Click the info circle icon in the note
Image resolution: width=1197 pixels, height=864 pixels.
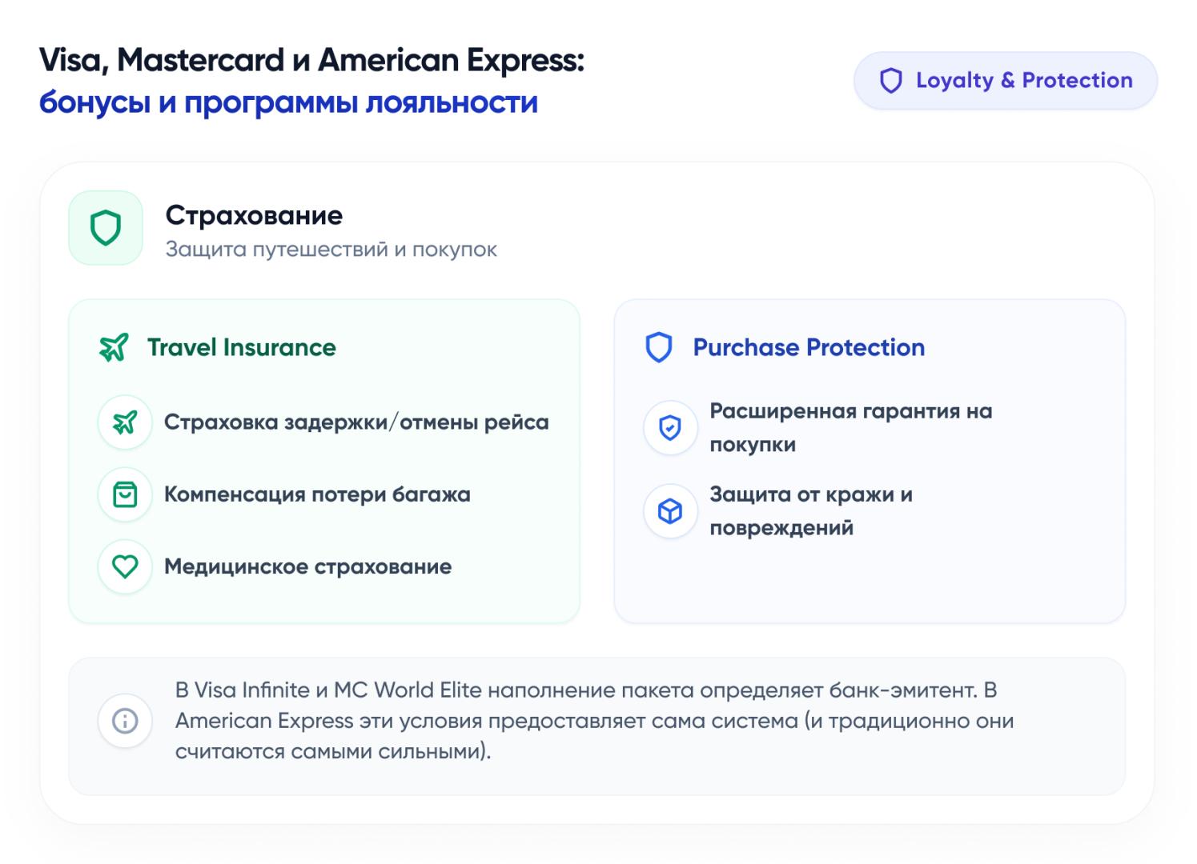pos(125,721)
